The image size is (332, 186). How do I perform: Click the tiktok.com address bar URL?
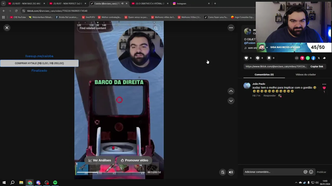coord(57,11)
